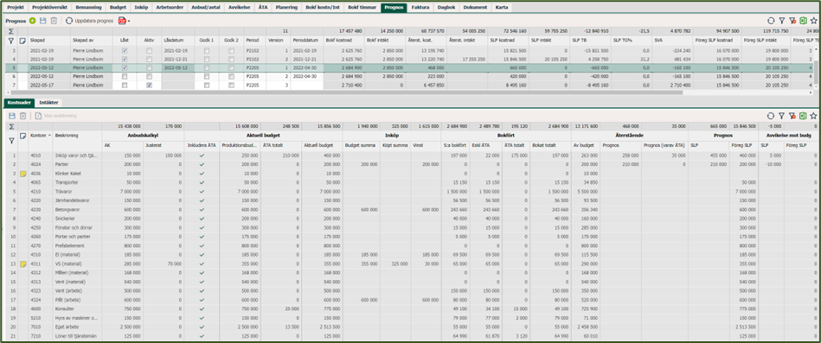Image resolution: width=821 pixels, height=343 pixels.
Task: Uncheck Aktiv checkbox on row 7
Action: tap(149, 85)
